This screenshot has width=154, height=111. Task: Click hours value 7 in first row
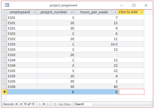[96, 18]
